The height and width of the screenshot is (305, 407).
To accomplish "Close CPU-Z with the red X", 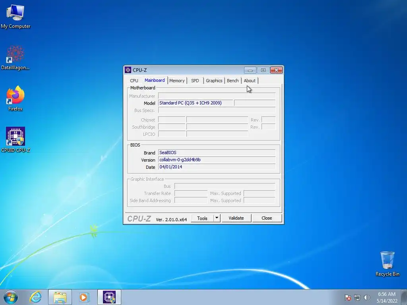I will click(x=277, y=70).
